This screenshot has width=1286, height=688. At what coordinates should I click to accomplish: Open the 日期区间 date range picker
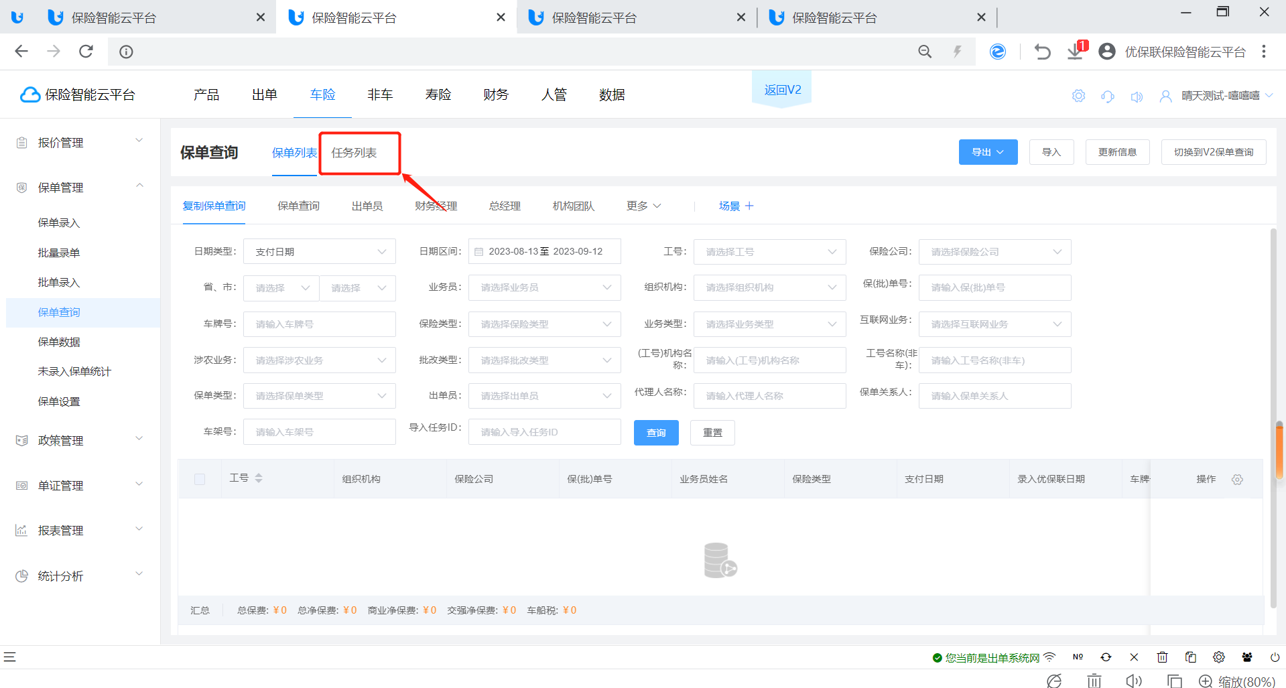545,251
